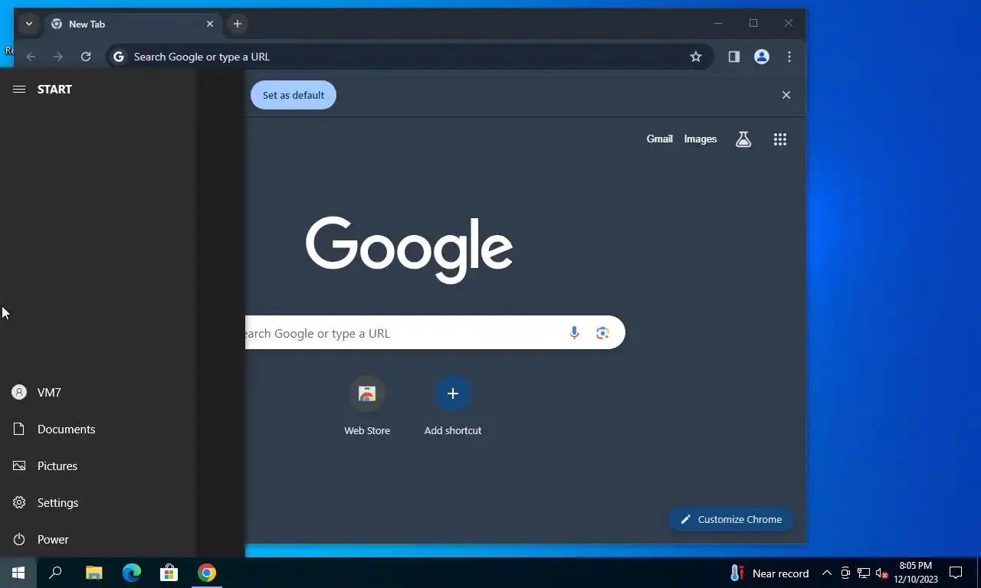This screenshot has height=588, width=981.
Task: Click the Customize Chrome button
Action: [730, 519]
